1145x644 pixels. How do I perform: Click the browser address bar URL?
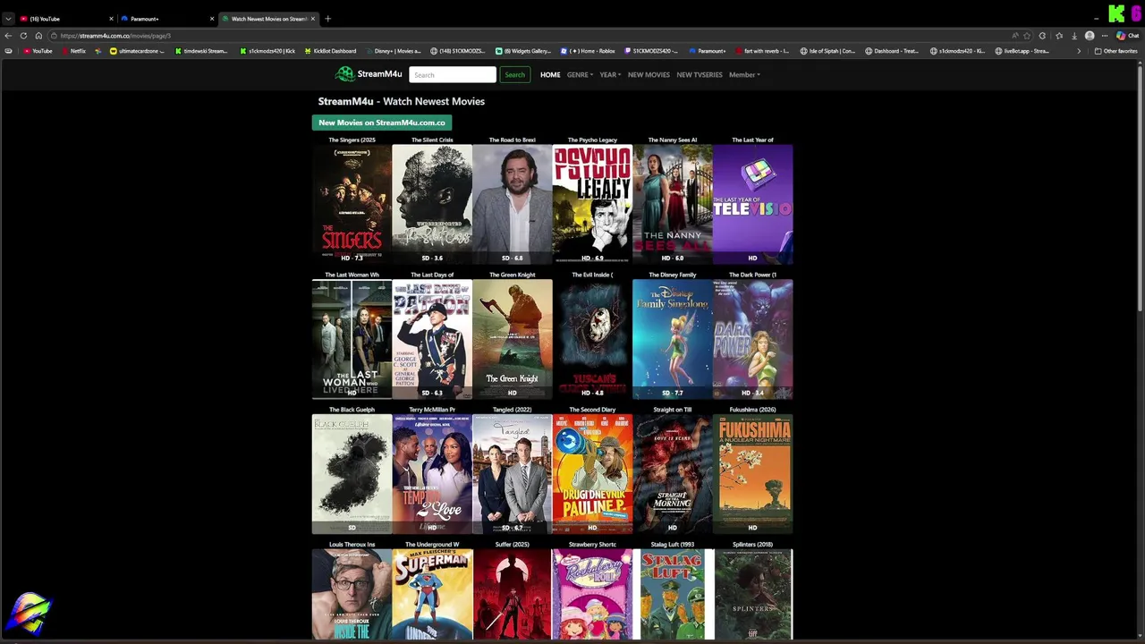pyautogui.click(x=116, y=36)
